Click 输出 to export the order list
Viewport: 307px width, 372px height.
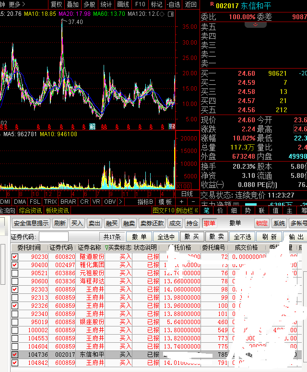[x=296, y=237]
